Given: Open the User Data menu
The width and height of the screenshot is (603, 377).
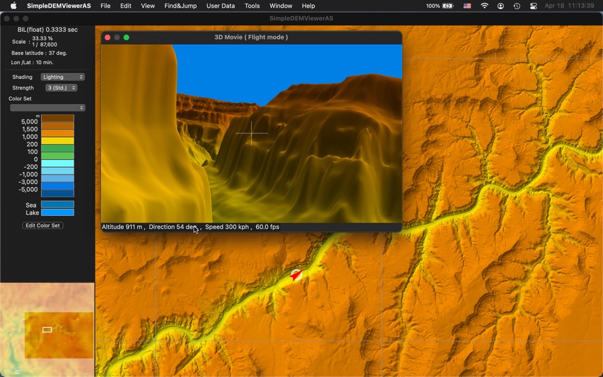Looking at the screenshot, I should point(220,6).
